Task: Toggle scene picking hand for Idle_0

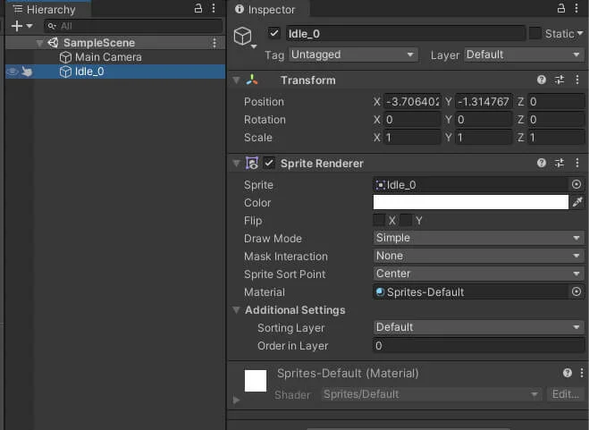Action: 27,71
